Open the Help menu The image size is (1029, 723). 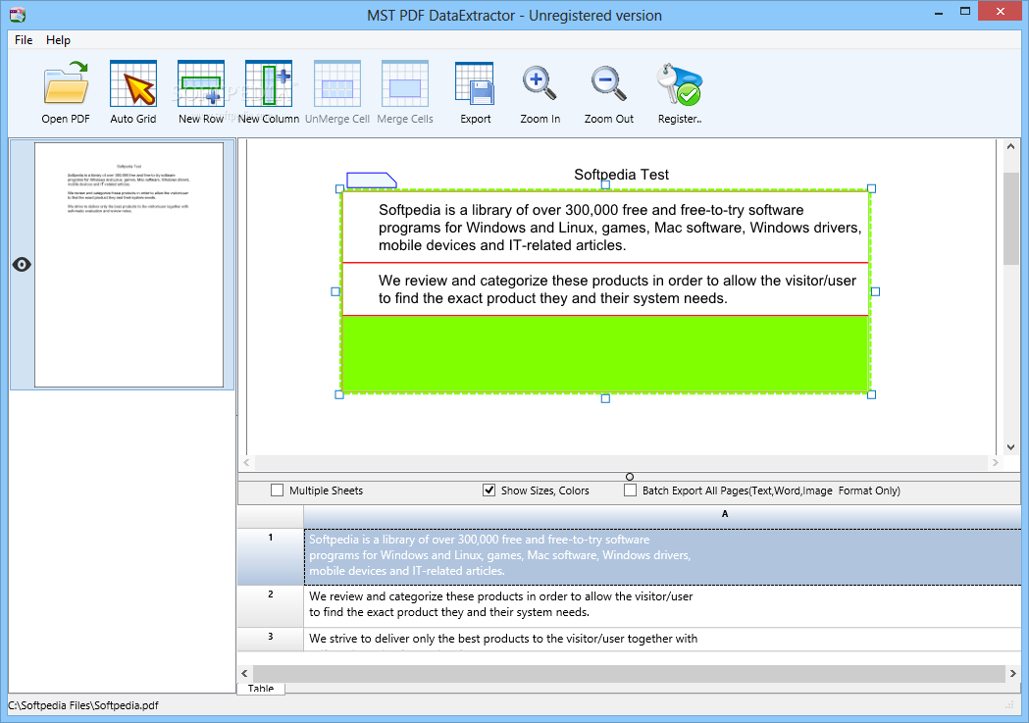[x=58, y=40]
